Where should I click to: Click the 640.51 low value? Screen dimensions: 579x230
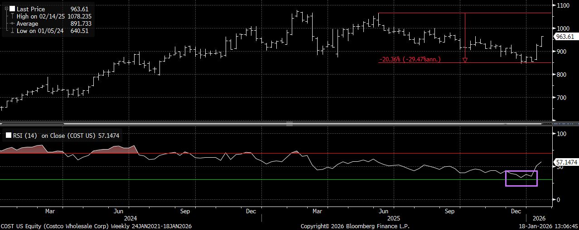pos(79,31)
